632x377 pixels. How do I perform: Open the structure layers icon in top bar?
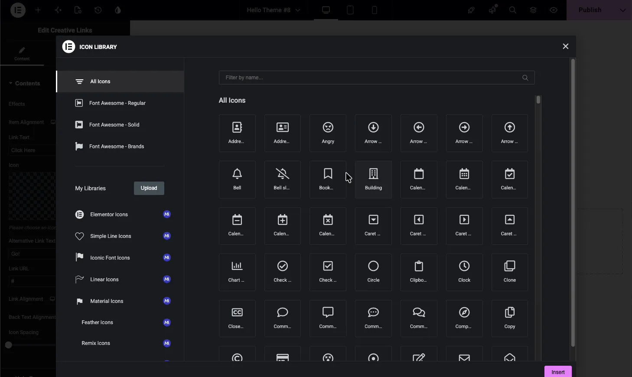pos(533,10)
